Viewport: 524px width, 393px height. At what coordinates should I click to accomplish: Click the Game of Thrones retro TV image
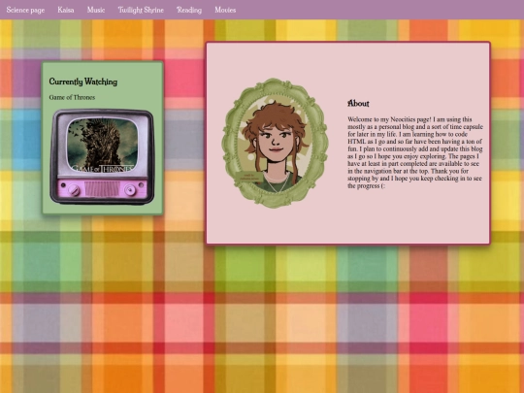[x=102, y=156]
